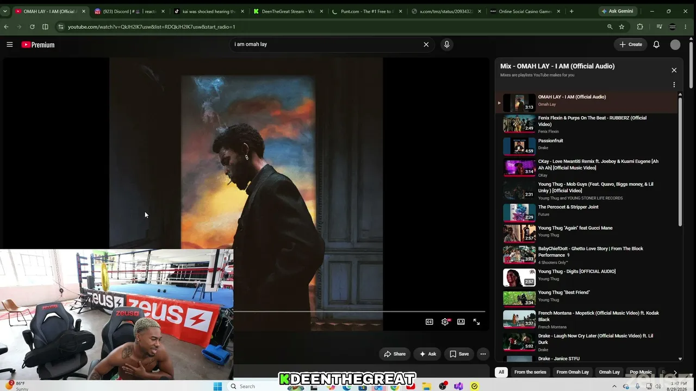Go back to the previous page
The image size is (696, 391).
click(6, 27)
